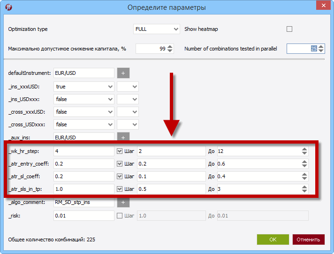The height and width of the screenshot is (254, 334).
Task: Enable the _risk step checkbox
Action: click(120, 216)
